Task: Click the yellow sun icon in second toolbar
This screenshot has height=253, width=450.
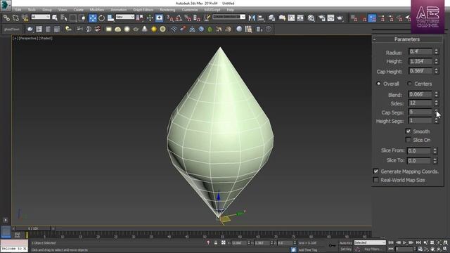Action: 154,29
